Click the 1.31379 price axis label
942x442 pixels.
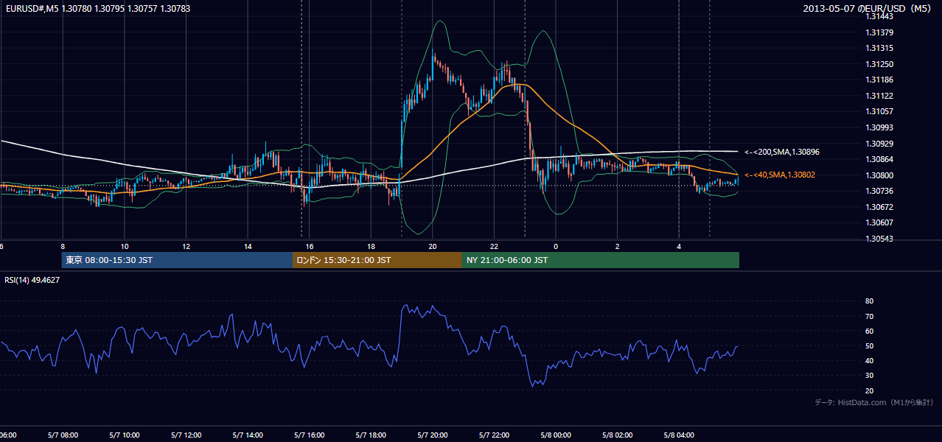point(879,32)
